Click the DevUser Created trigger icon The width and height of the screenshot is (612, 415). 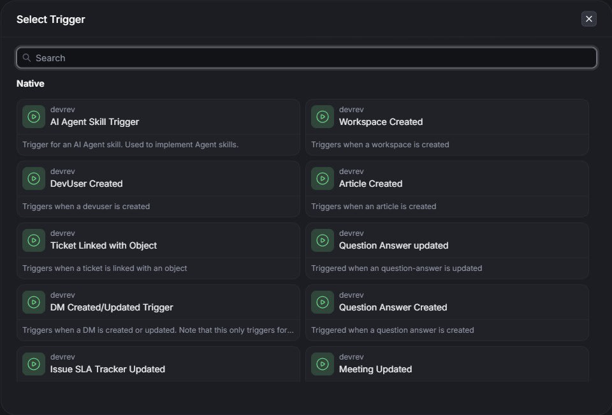(34, 178)
